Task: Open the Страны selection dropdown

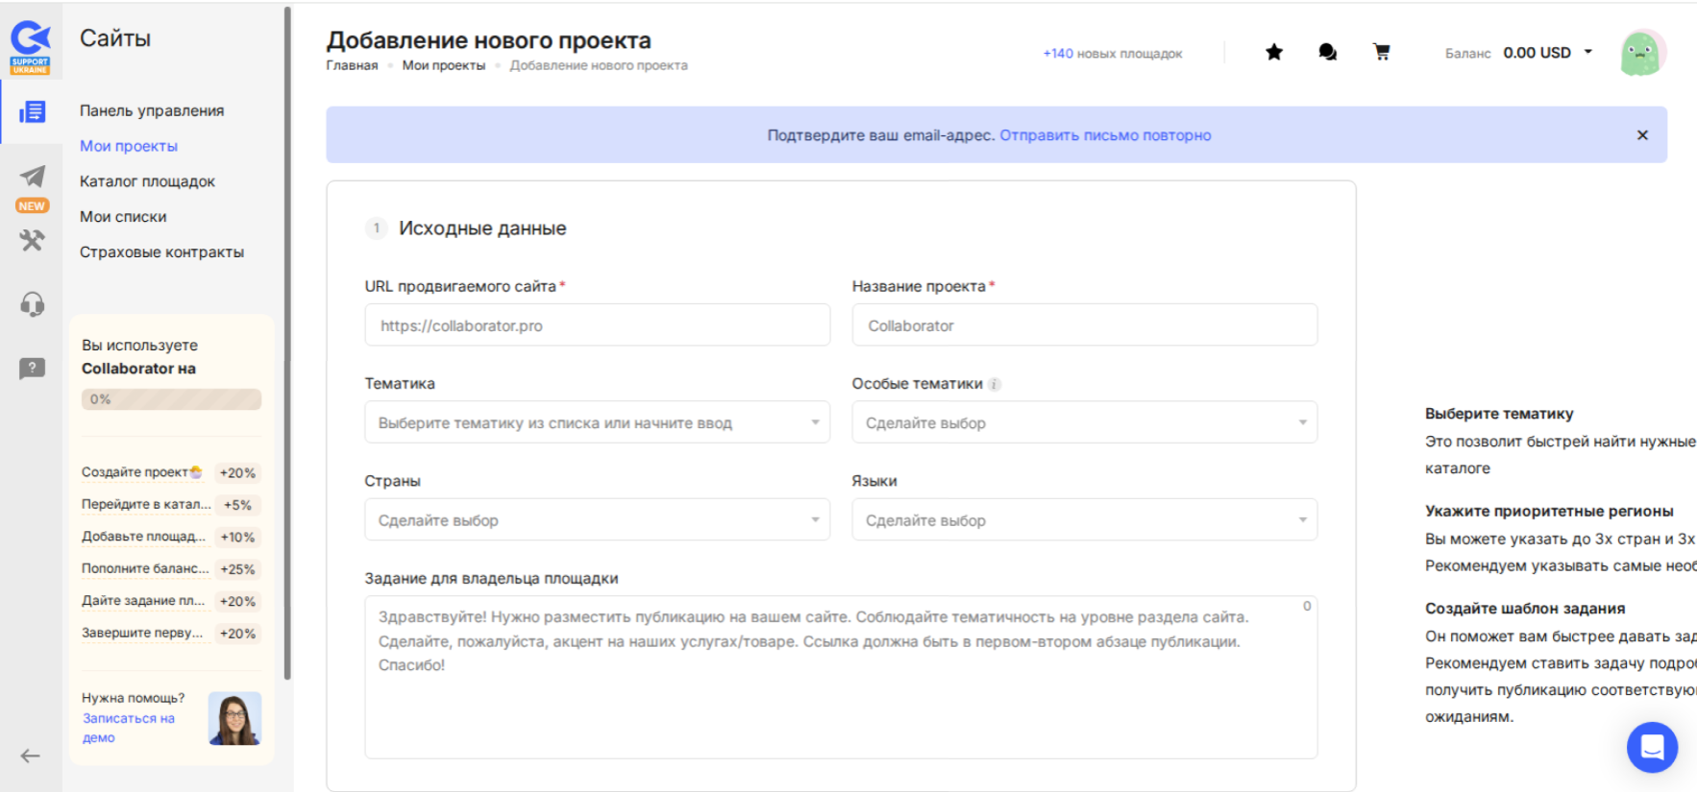Action: click(x=597, y=520)
